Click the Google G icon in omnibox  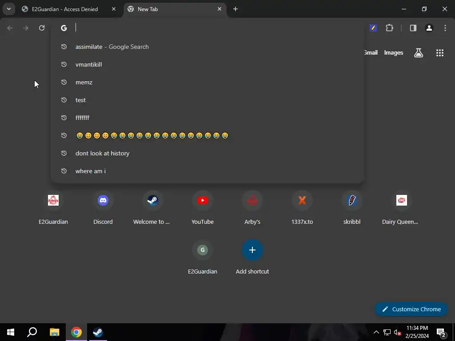pyautogui.click(x=64, y=28)
